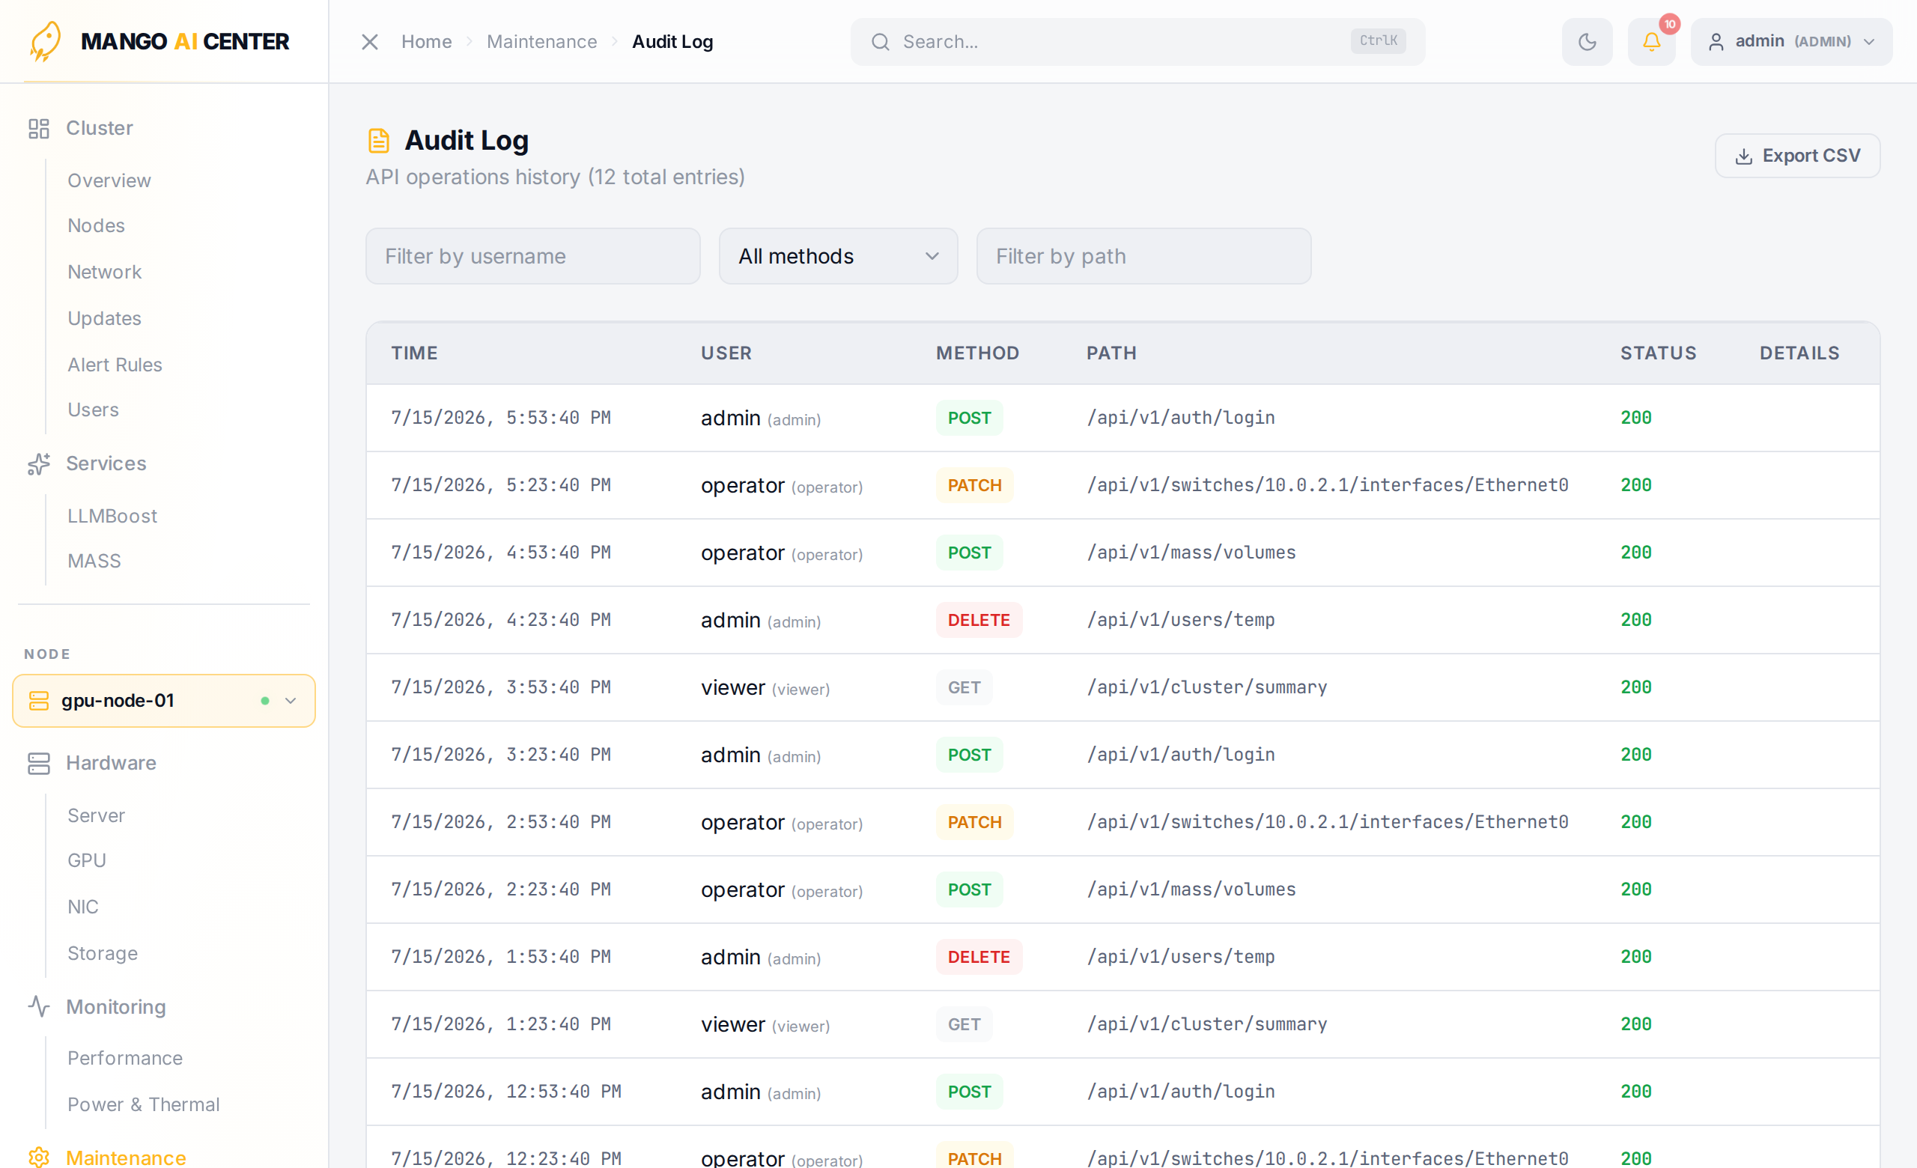Click the /api/v1/mass/volumes path at 4:53:40 PM

point(1191,553)
